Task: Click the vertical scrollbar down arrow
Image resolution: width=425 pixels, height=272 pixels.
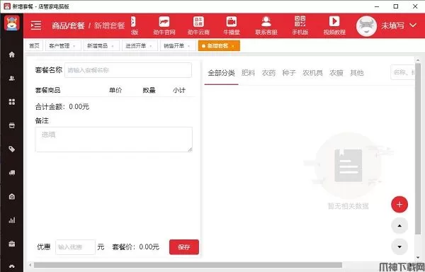Action: click(418, 257)
